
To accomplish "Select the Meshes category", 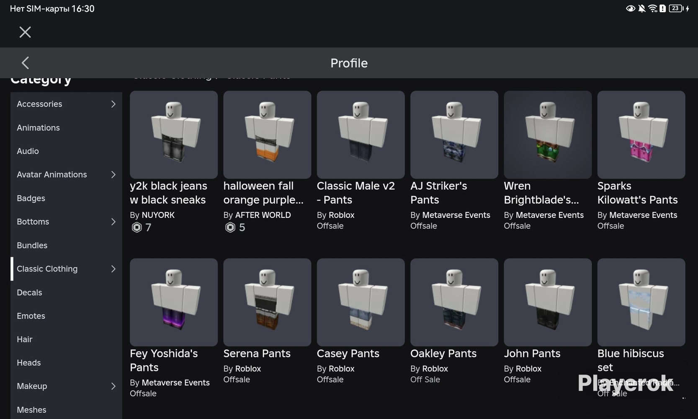I will [x=66, y=409].
